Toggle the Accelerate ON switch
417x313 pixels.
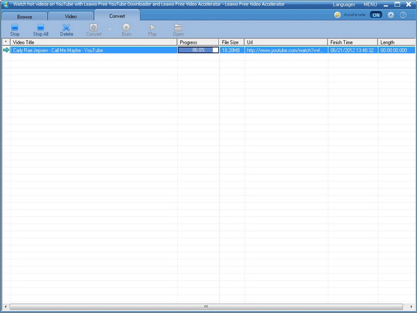click(x=376, y=15)
